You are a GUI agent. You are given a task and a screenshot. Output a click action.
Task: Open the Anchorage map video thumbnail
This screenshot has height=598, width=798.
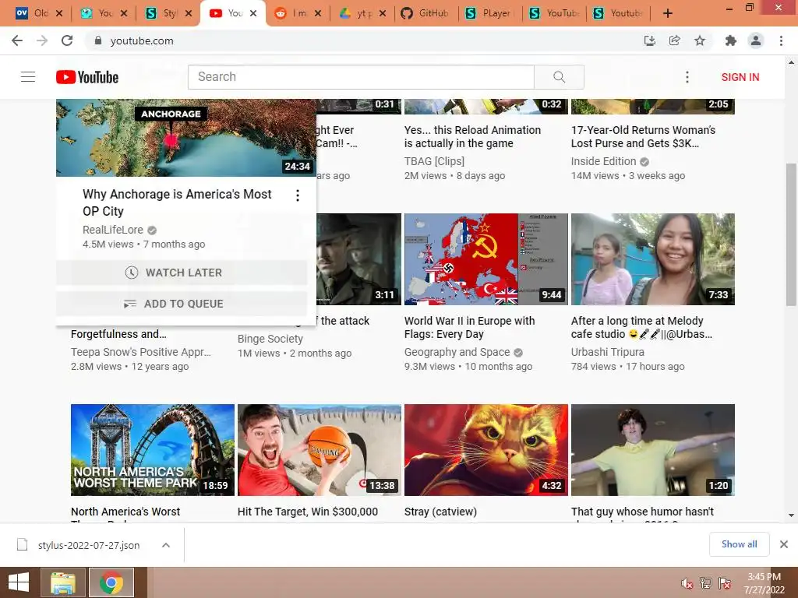[185, 138]
